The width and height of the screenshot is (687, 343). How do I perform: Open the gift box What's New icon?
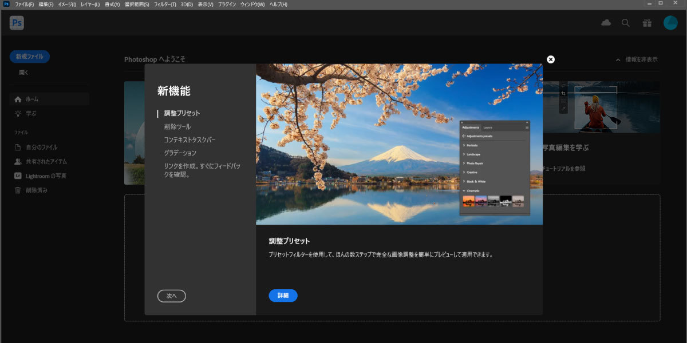tap(647, 23)
